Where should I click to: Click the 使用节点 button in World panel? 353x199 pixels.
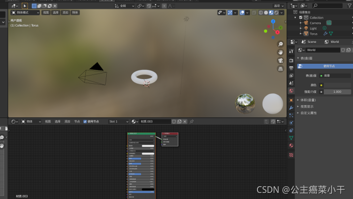coord(325,66)
